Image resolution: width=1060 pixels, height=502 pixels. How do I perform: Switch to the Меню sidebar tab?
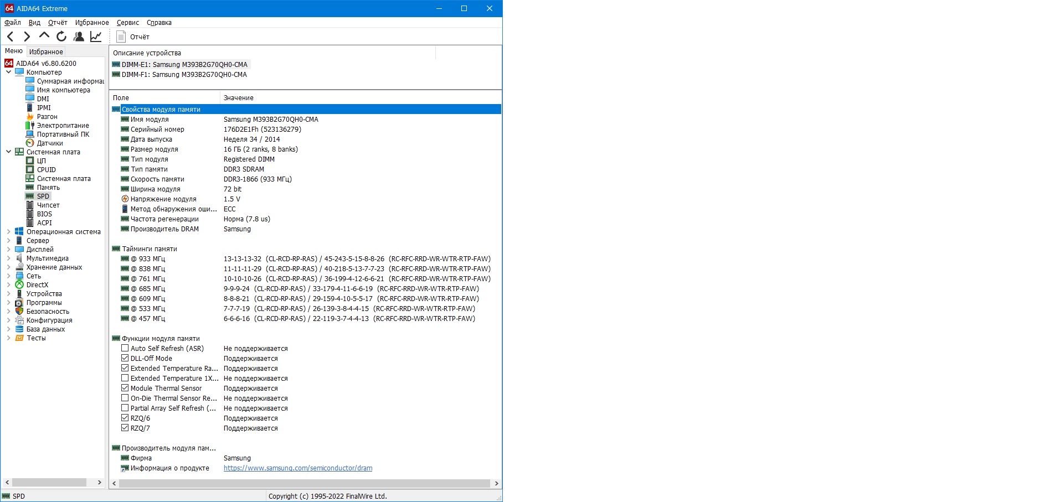(14, 51)
